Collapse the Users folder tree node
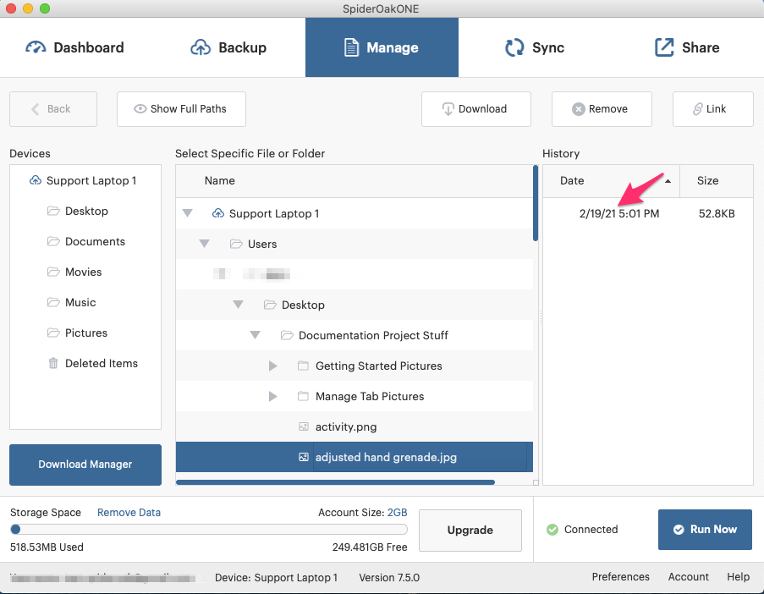 [x=204, y=245]
